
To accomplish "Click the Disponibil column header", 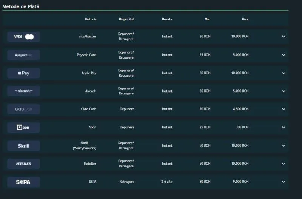I will [x=126, y=19].
